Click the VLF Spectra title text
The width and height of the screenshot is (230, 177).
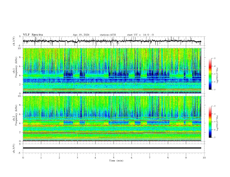coord(33,35)
